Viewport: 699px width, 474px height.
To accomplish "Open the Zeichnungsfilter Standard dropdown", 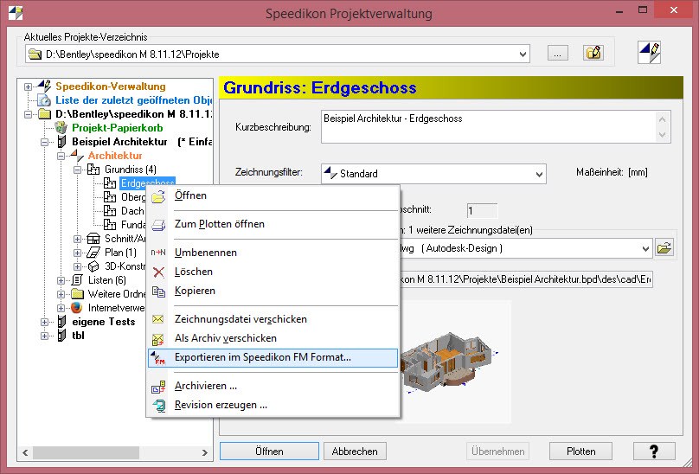I will coord(539,174).
